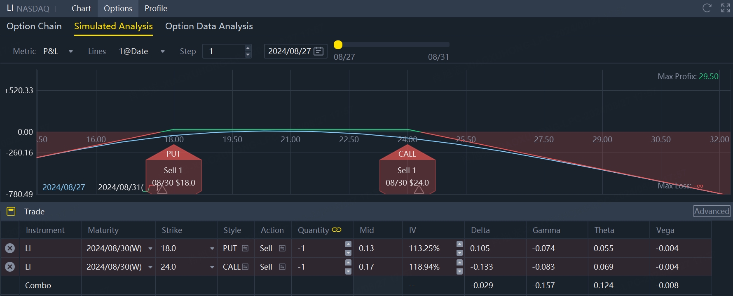Click the LI NASDAQ ticker label
This screenshot has width=733, height=296.
click(x=28, y=8)
